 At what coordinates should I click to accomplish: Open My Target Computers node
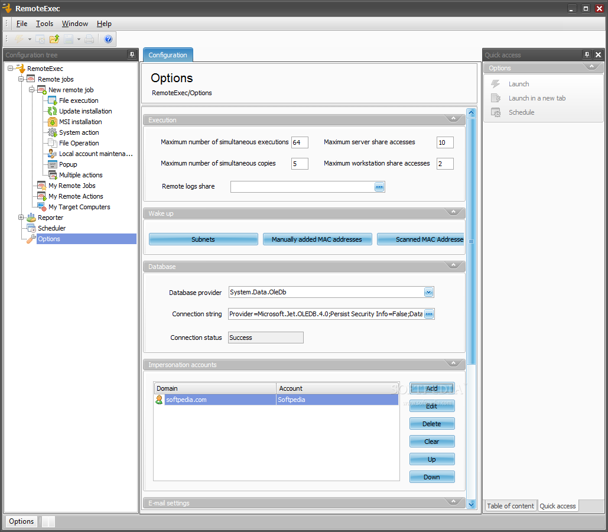click(79, 207)
